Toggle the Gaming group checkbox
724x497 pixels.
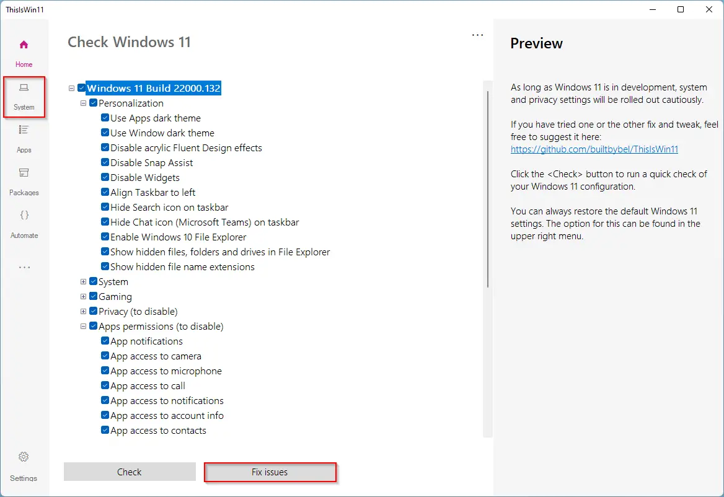(93, 296)
